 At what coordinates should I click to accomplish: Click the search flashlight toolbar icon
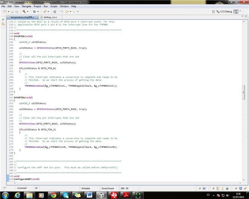click(45, 12)
